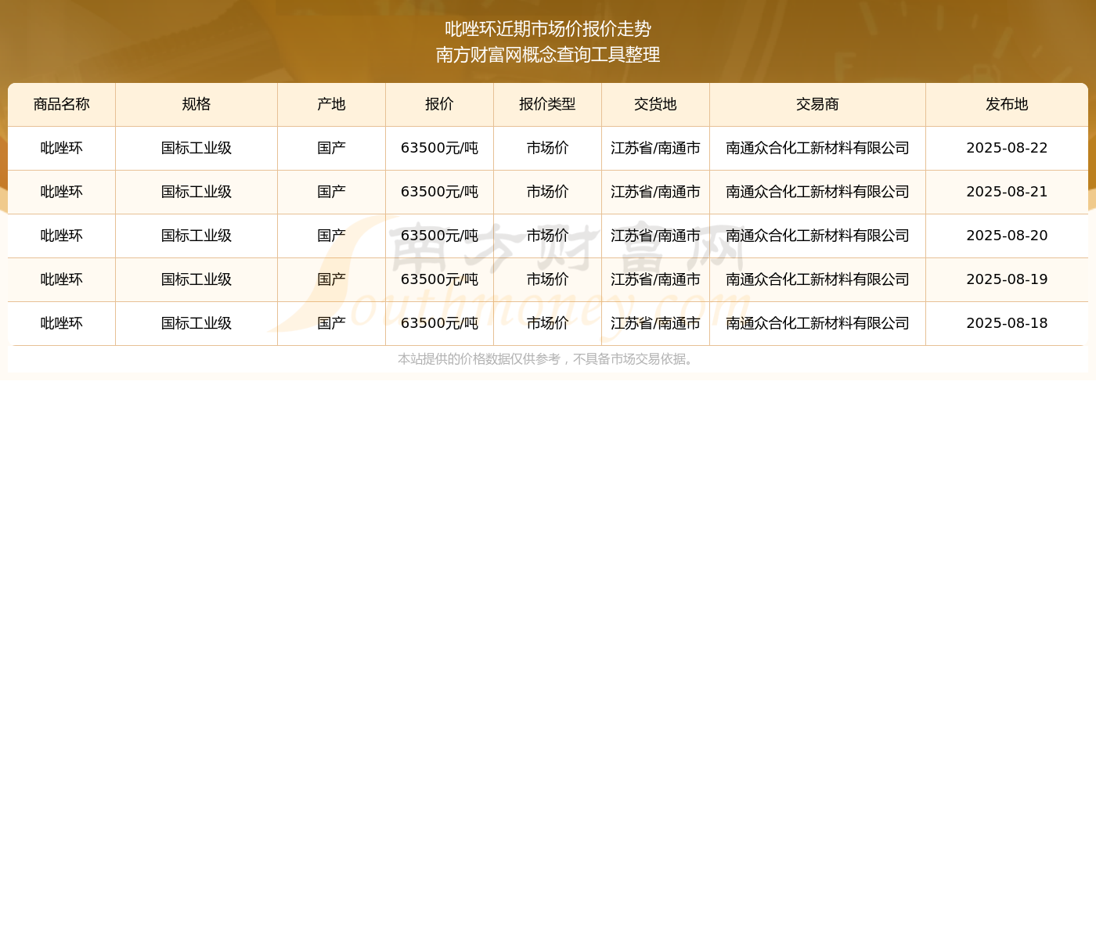The image size is (1096, 943).
Task: Select the date cell 2025-08-22
Action: pos(1007,148)
